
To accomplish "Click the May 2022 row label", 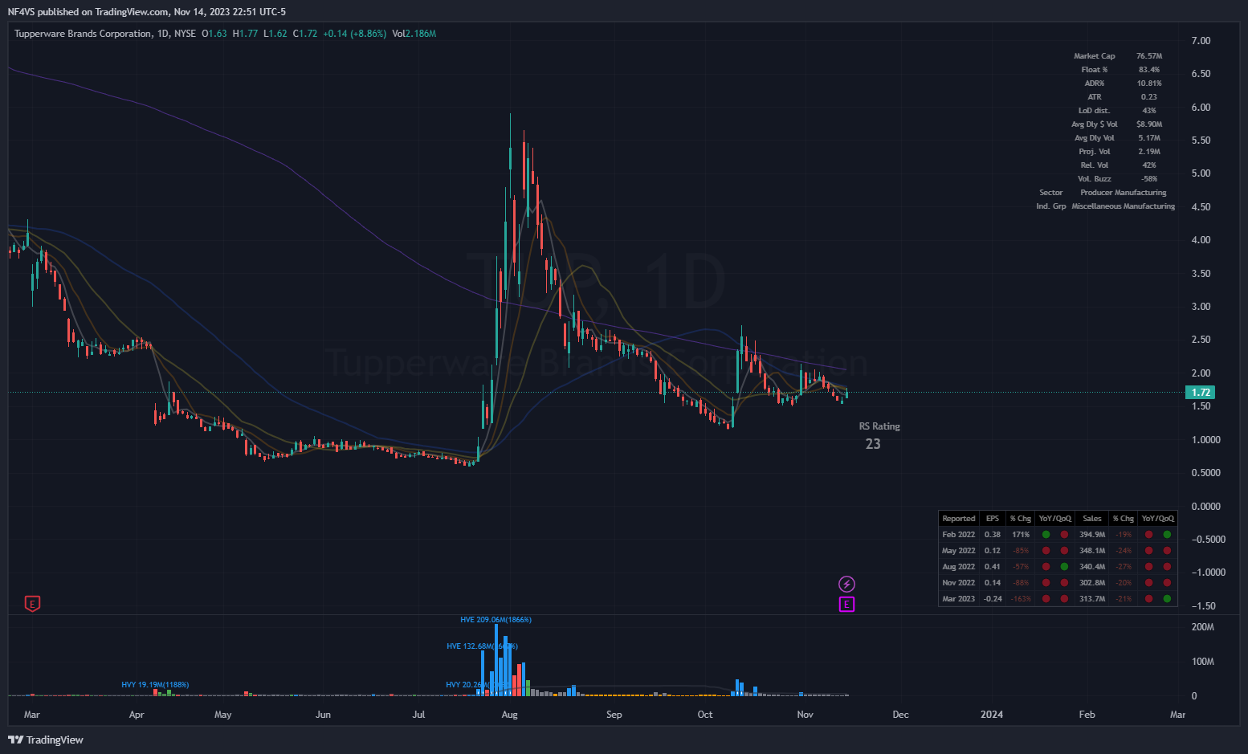I will (959, 551).
